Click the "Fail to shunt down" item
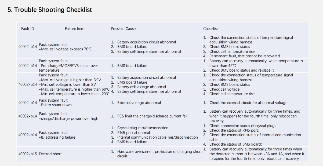Image resolution: width=323 pixels, height=166 pixels. [x=56, y=105]
